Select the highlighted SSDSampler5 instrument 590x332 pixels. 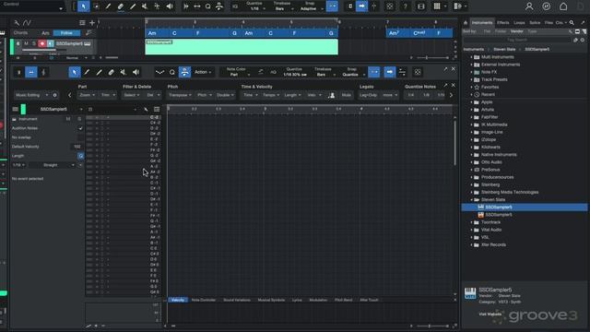pyautogui.click(x=525, y=207)
